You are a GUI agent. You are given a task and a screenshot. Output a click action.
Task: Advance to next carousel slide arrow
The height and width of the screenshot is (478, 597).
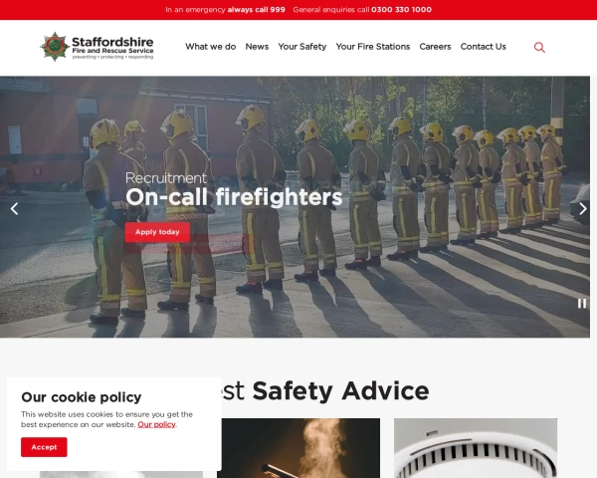582,208
